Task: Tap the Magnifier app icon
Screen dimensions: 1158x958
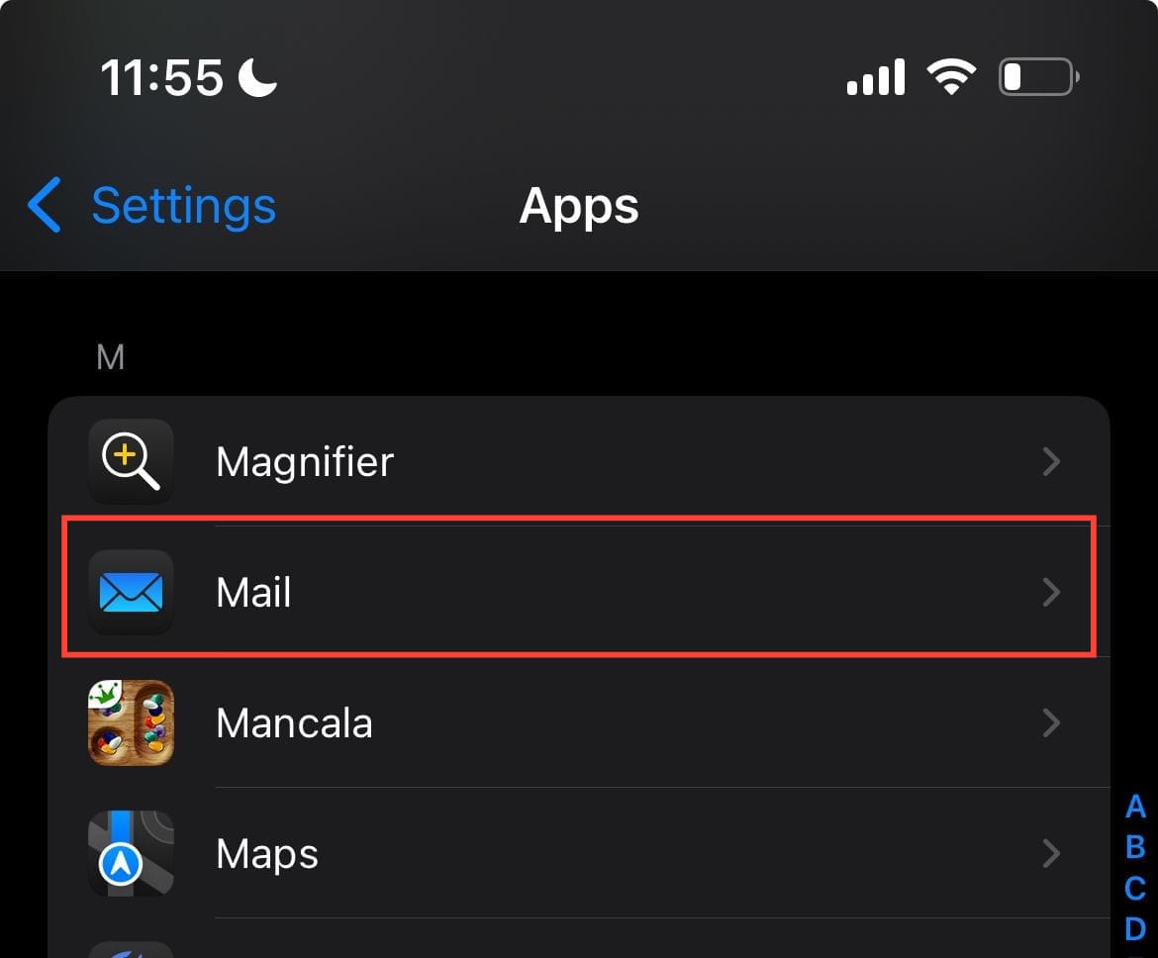Action: (x=131, y=462)
